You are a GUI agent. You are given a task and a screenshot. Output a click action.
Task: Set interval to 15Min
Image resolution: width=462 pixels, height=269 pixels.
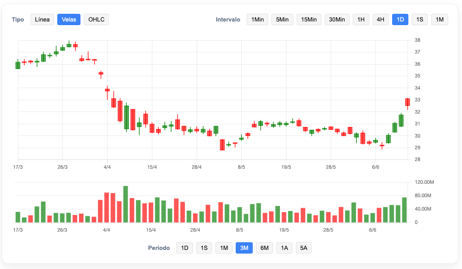coord(309,19)
